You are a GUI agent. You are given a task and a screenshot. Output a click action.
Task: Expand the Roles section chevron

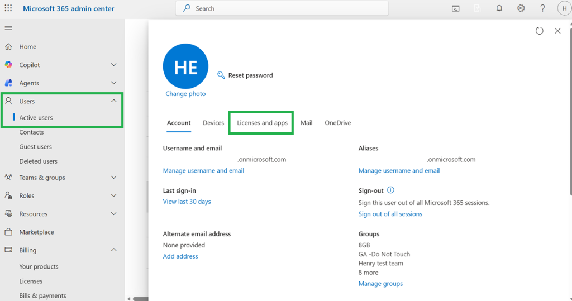tap(113, 195)
